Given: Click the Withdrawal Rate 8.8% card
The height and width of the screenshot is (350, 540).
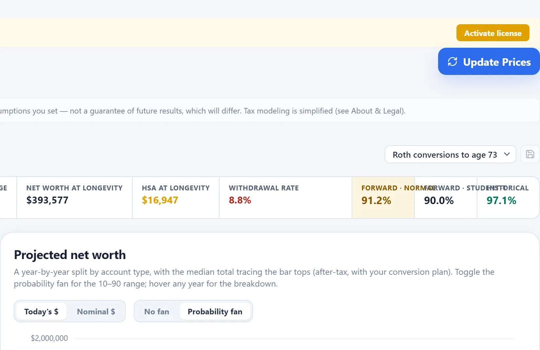Looking at the screenshot, I should tap(285, 198).
